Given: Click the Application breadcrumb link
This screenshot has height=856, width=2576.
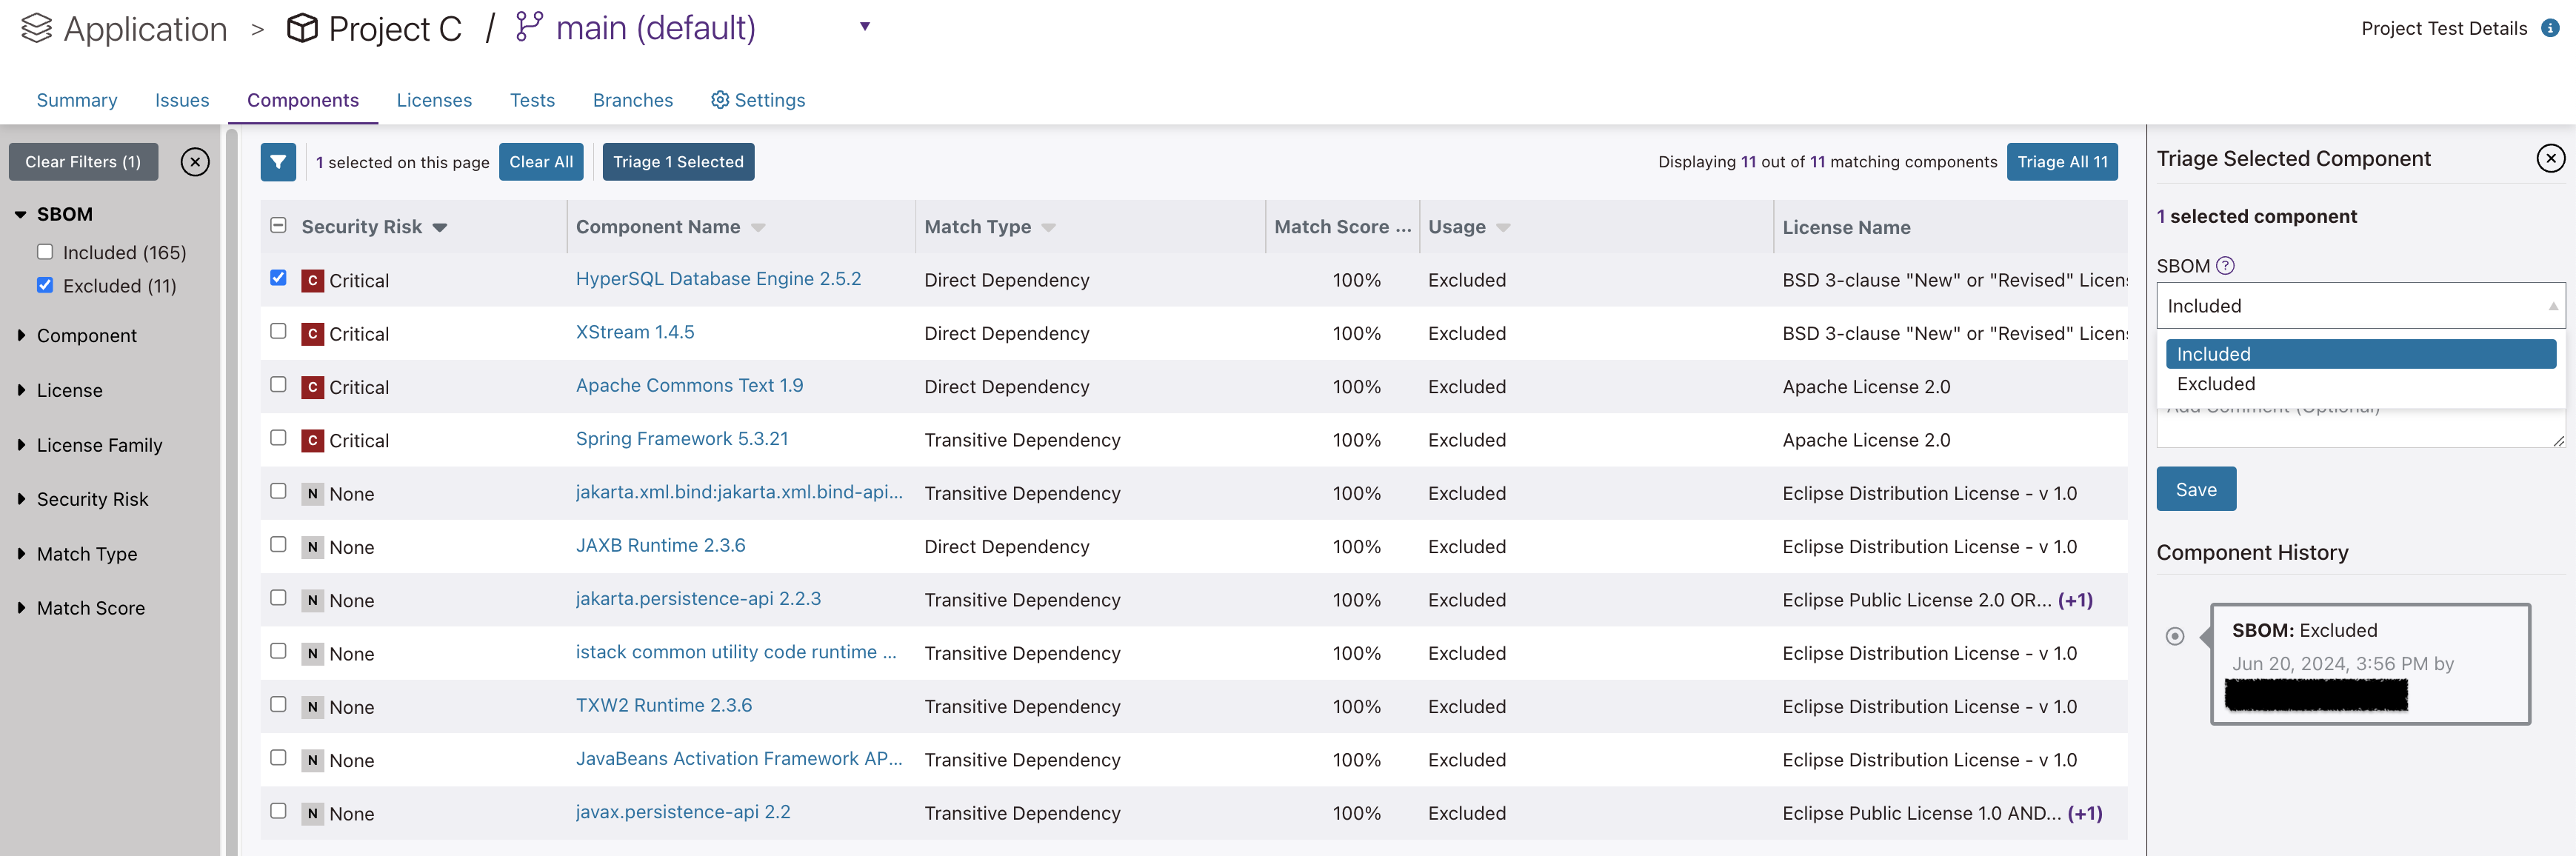Looking at the screenshot, I should point(145,29).
